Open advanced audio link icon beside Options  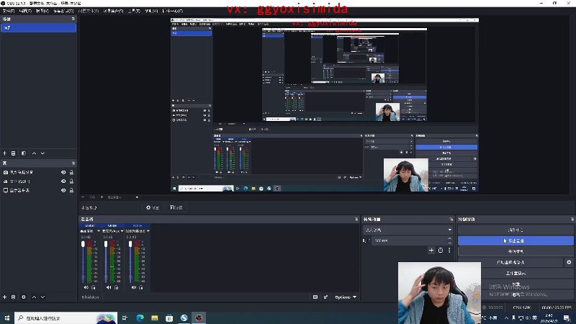point(325,297)
